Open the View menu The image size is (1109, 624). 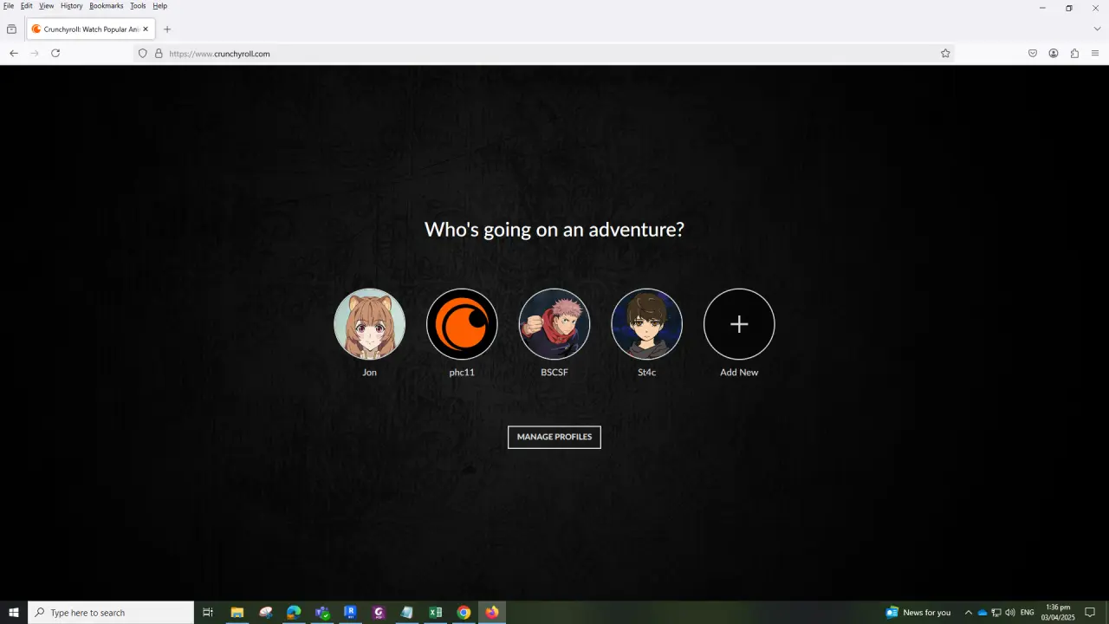pyautogui.click(x=47, y=6)
